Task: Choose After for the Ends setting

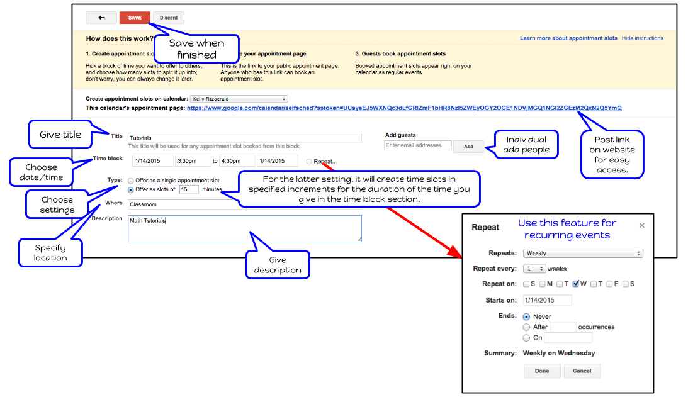Action: pos(526,327)
